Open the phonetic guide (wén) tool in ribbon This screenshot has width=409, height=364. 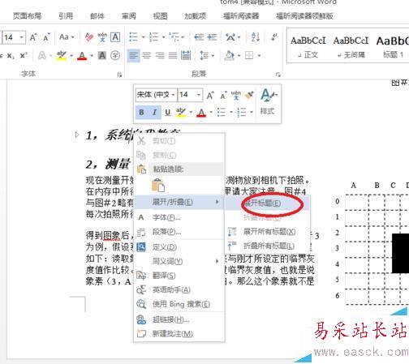(x=102, y=37)
